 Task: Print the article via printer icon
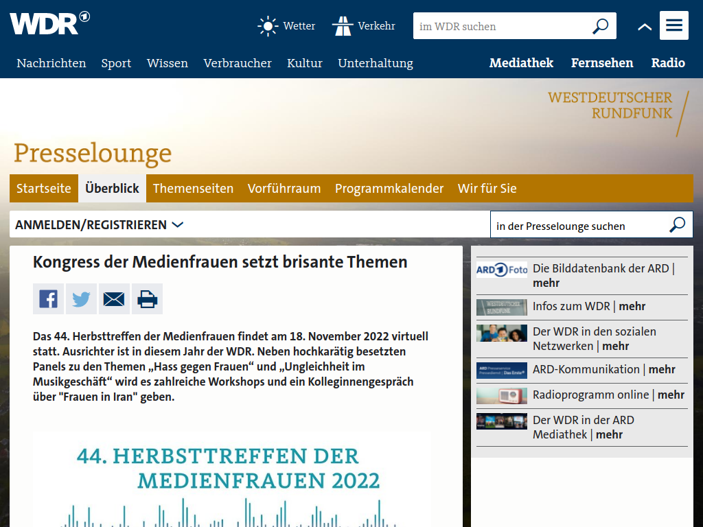(147, 299)
